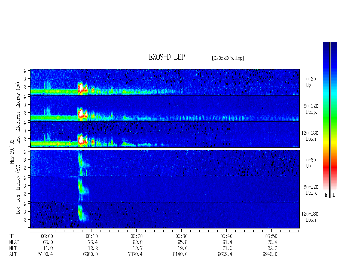Image resolution: width=338 pixels, height=262 pixels.
Task: Click the "0-60 Up" label beside electron panels
Action: pos(311,82)
